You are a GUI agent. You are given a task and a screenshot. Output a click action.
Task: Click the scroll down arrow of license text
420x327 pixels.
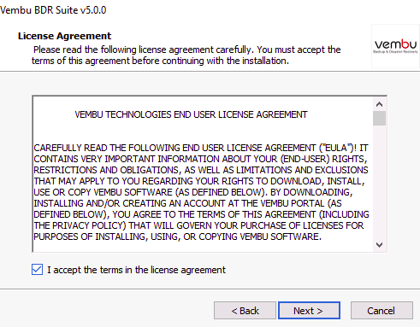coord(379,245)
